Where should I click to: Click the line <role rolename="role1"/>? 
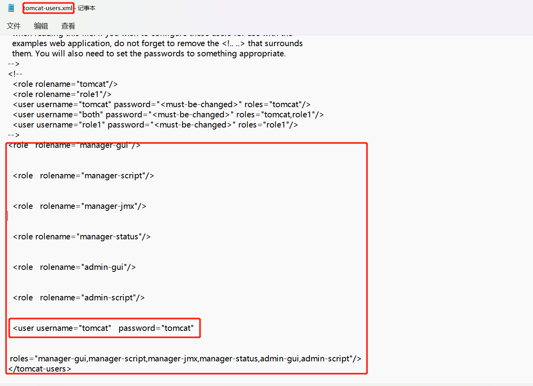point(62,94)
